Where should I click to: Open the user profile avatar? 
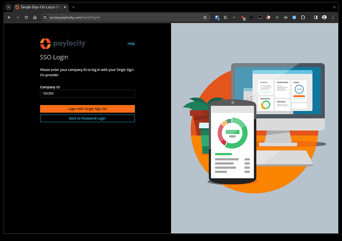tap(324, 17)
